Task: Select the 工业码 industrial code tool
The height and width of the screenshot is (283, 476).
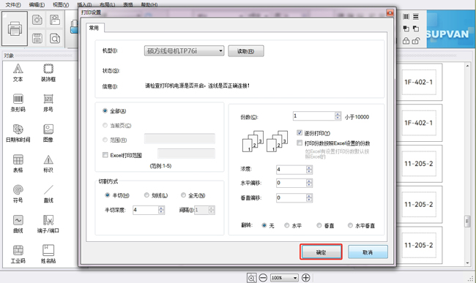Action: tap(18, 254)
